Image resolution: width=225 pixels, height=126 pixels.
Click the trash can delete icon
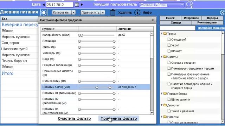pyautogui.click(x=113, y=13)
